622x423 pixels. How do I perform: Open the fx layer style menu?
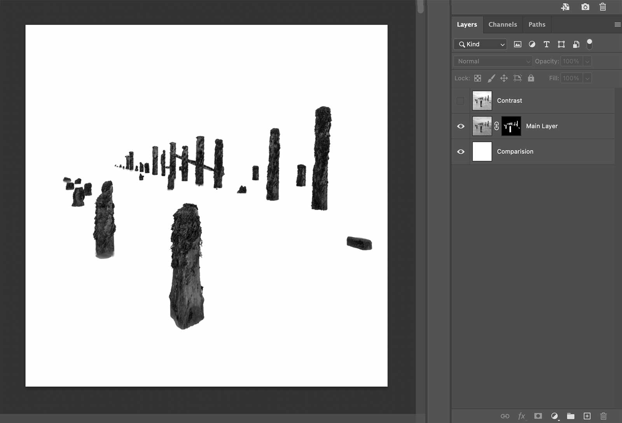pyautogui.click(x=521, y=416)
